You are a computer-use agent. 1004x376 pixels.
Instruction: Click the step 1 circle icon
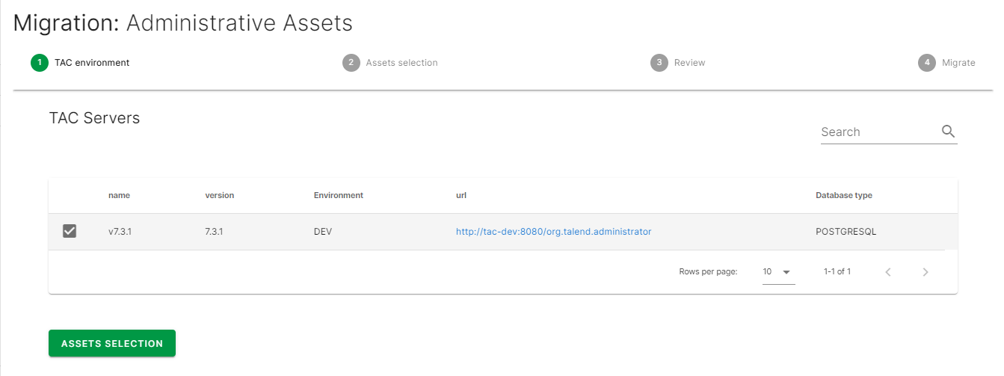click(40, 63)
